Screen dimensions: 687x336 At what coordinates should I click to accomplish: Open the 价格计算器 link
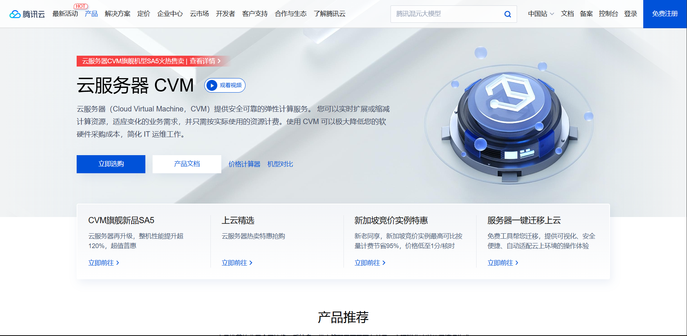point(244,164)
